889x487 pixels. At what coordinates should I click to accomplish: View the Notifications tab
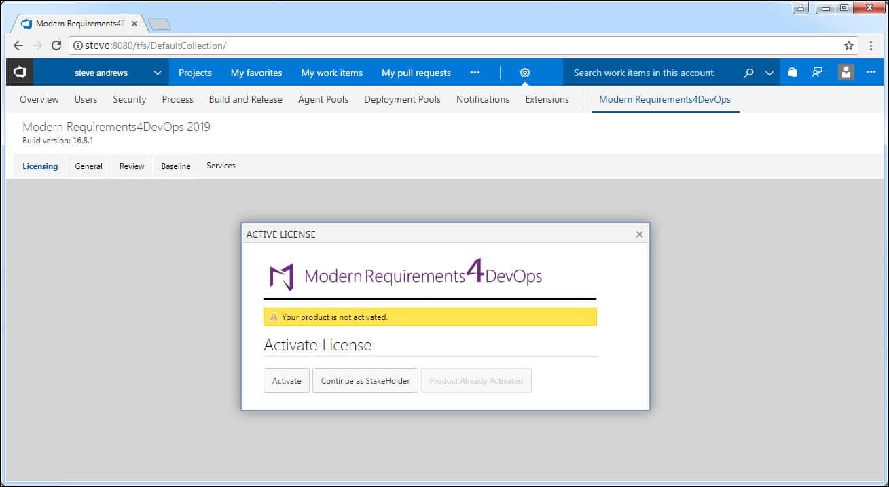point(483,99)
